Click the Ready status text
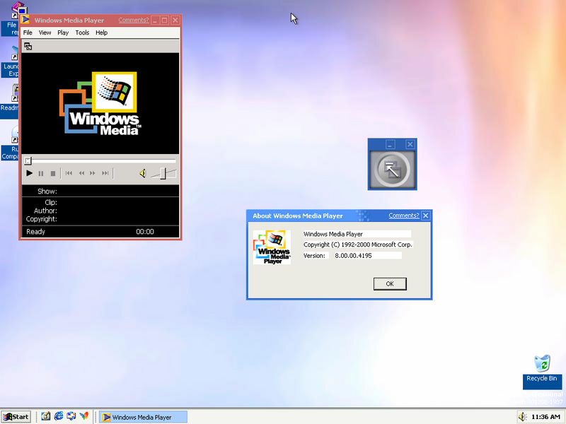The height and width of the screenshot is (424, 566). (36, 232)
